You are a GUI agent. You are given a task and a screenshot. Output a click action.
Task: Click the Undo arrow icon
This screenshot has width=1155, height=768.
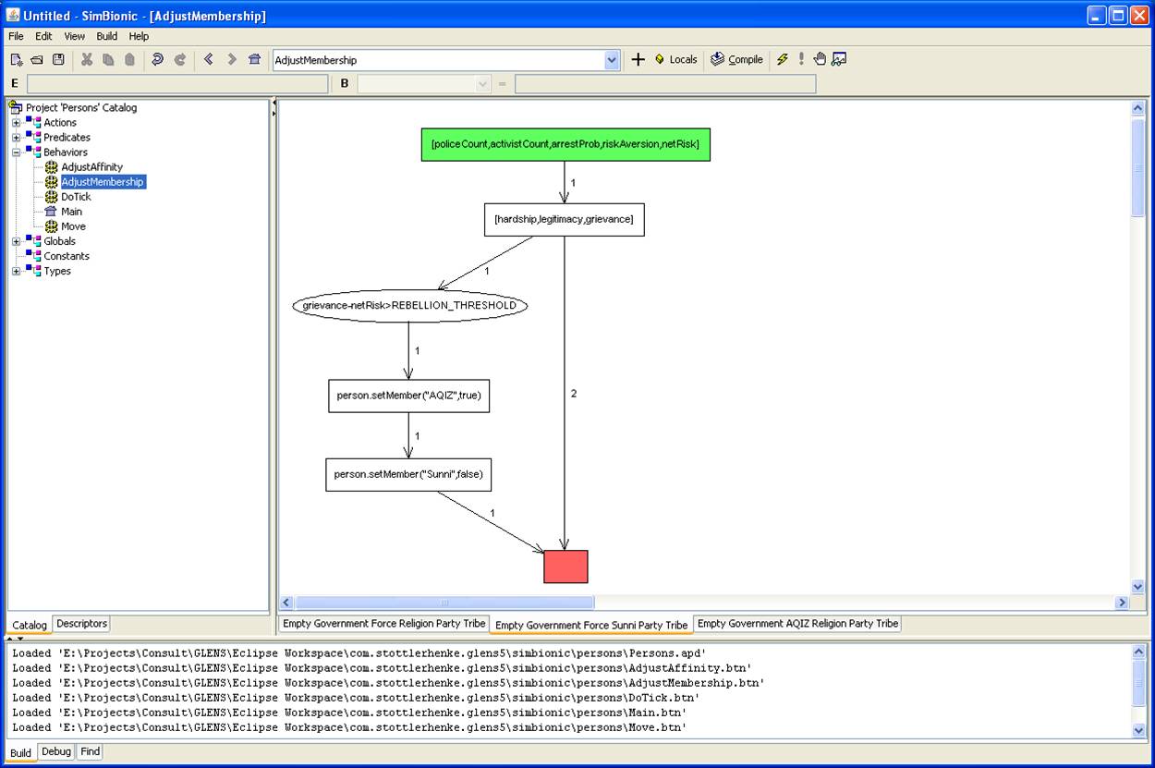click(x=157, y=59)
